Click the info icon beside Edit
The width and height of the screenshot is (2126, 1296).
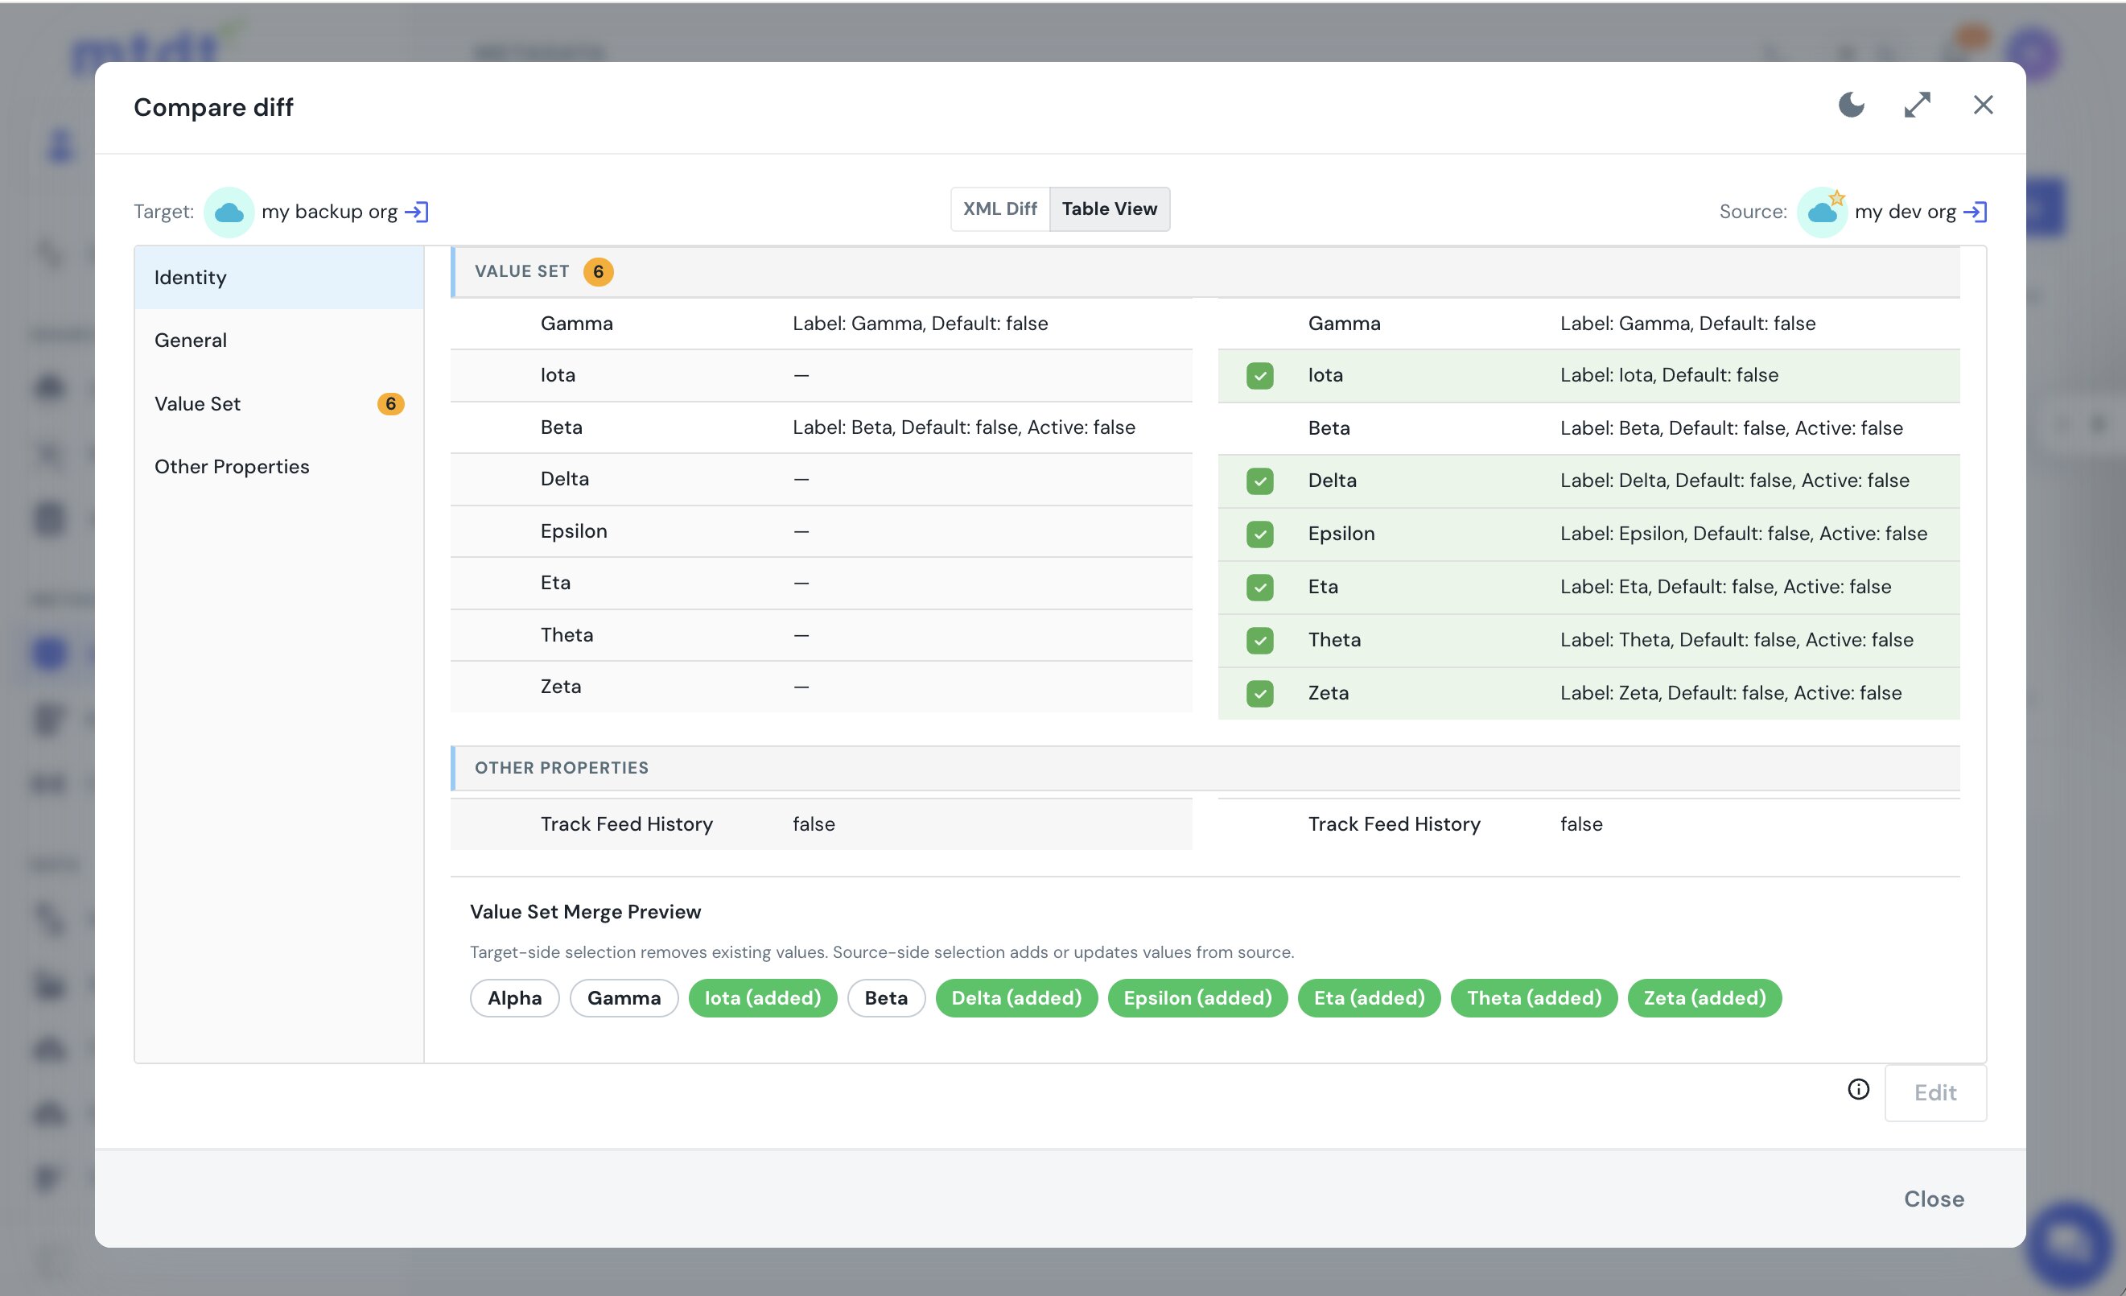[x=1859, y=1090]
